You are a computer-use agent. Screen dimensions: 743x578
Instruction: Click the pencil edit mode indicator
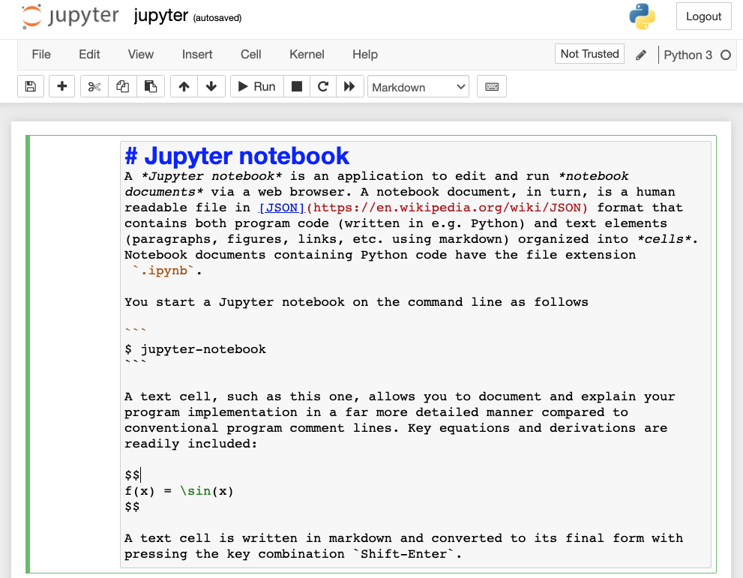[641, 55]
